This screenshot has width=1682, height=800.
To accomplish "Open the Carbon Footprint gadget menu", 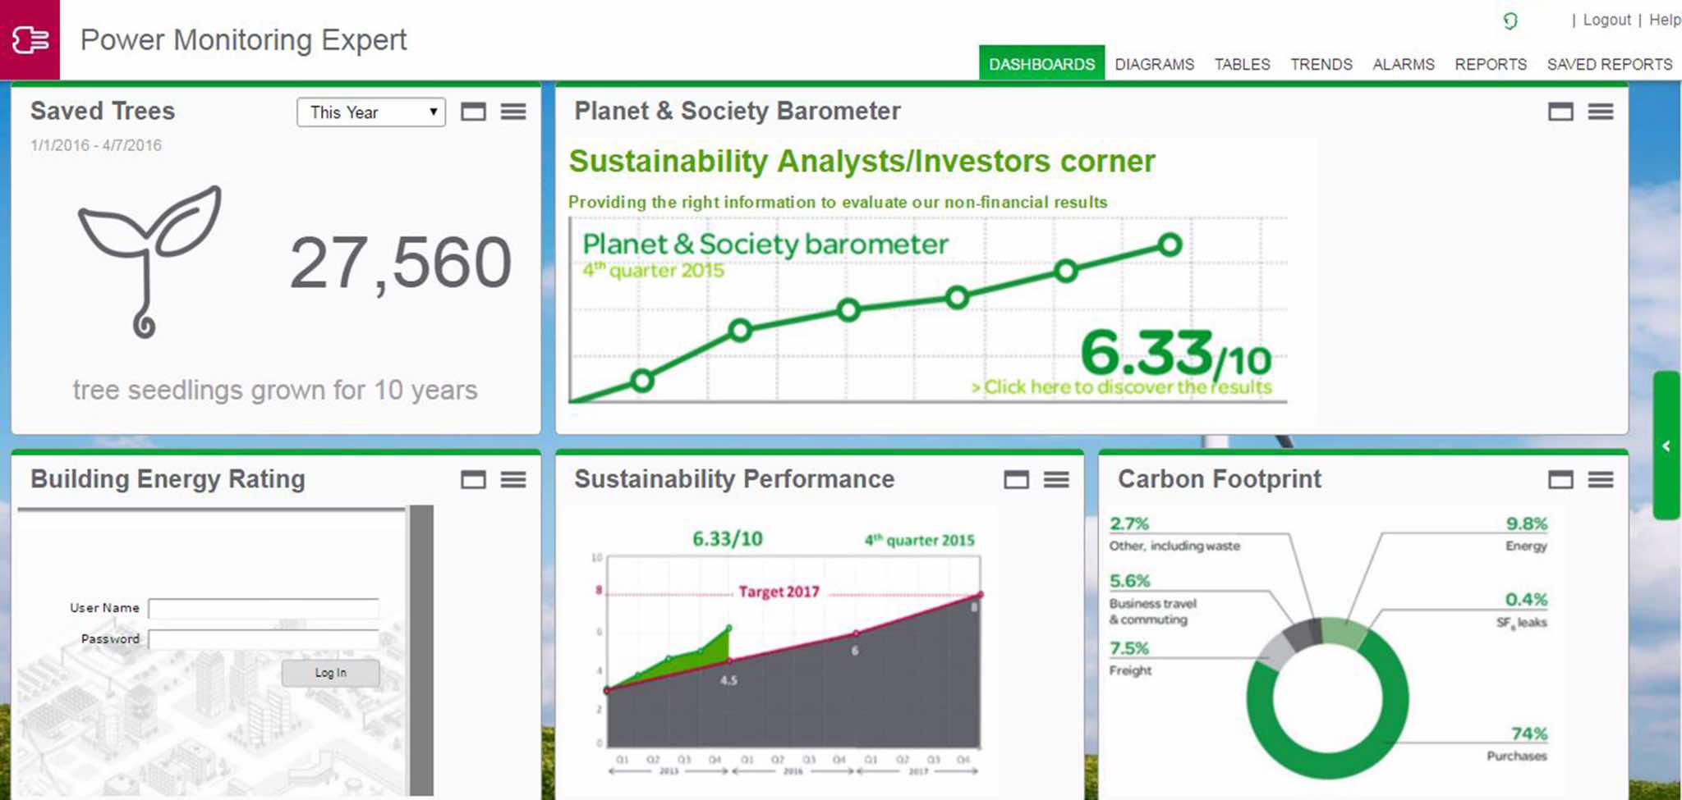I will (1601, 479).
